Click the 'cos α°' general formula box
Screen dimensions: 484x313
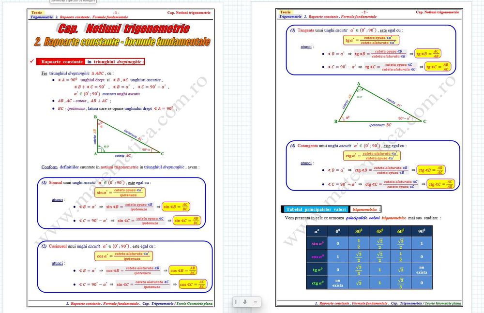pos(123,256)
